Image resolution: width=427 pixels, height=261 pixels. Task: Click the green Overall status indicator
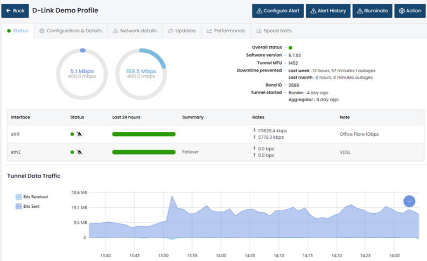290,48
